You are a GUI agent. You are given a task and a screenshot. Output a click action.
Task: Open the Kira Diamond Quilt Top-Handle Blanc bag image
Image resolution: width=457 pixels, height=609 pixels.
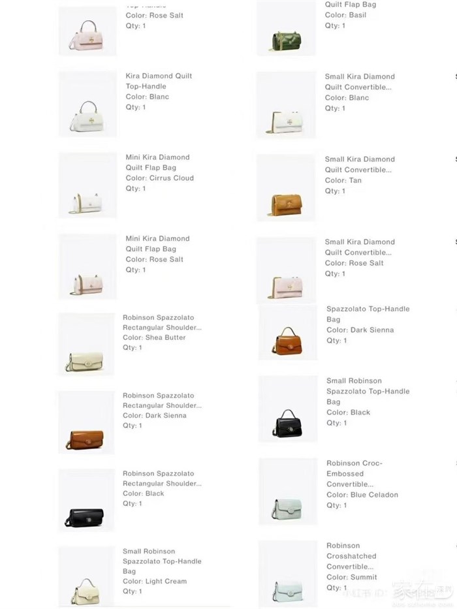tap(87, 104)
